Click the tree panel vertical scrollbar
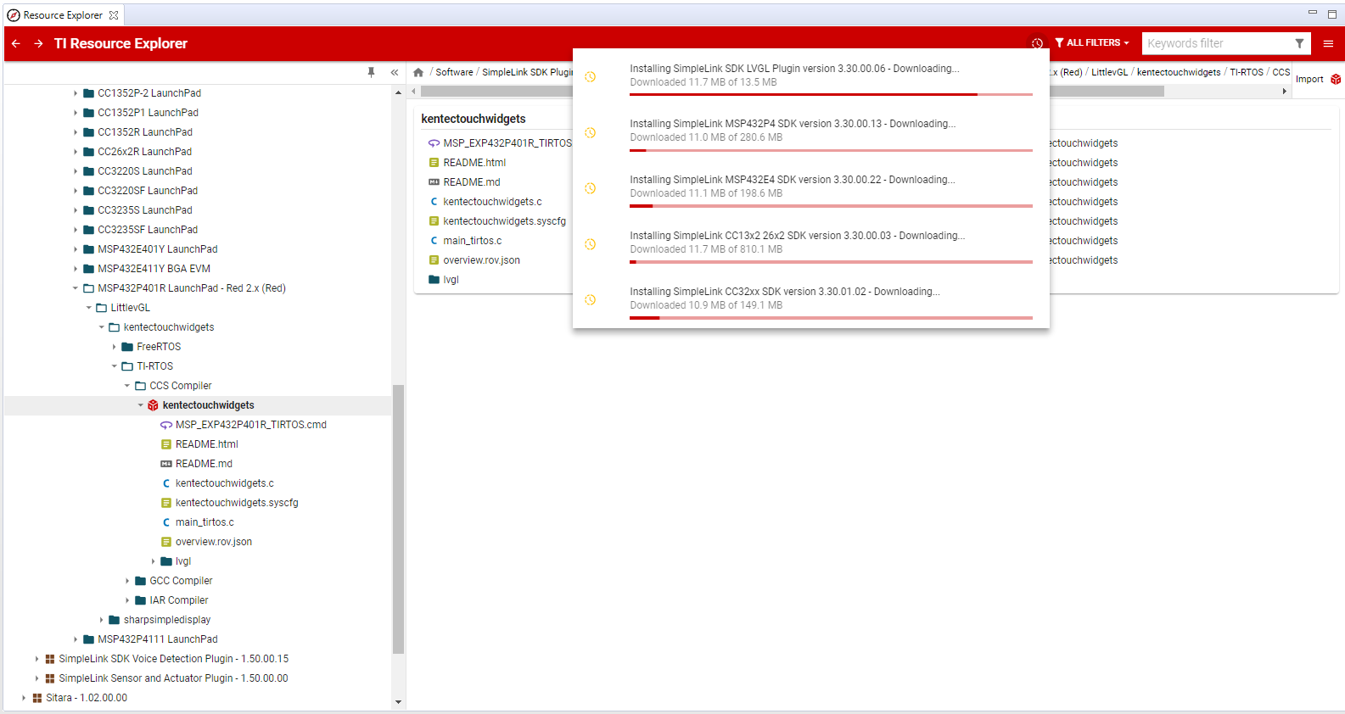Screen dimensions: 1345x714 point(398,519)
